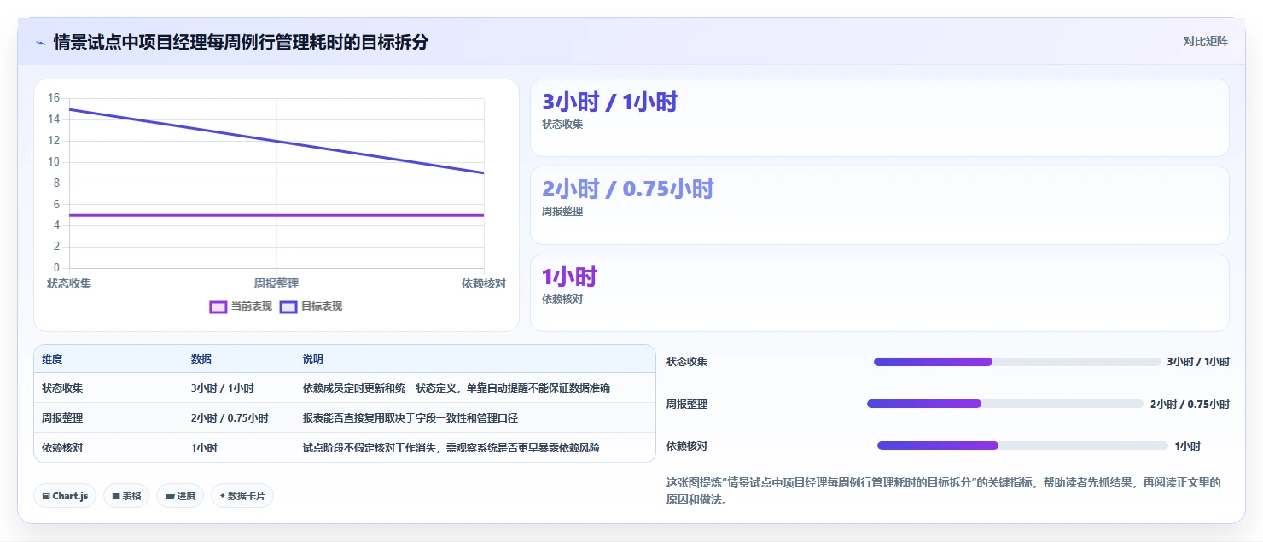Click the description starting 试点阶段不假定
The image size is (1263, 542).
click(x=451, y=448)
